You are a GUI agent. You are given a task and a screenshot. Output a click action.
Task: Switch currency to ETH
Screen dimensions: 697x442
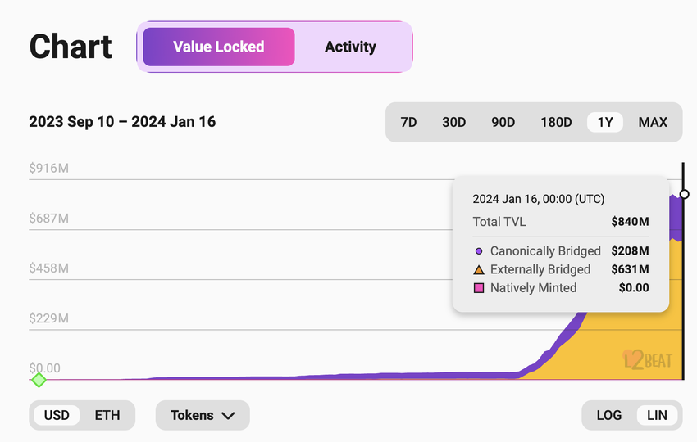click(107, 415)
